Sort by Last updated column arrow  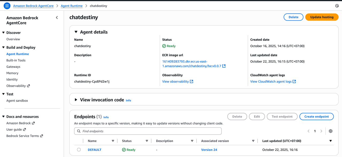(331, 141)
